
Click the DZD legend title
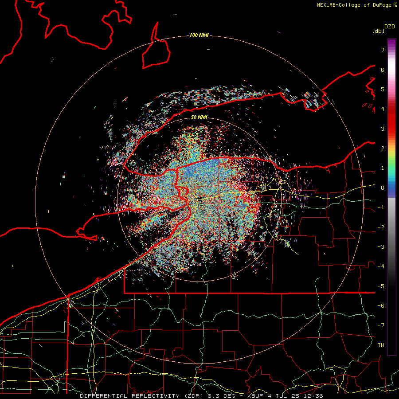(x=390, y=27)
